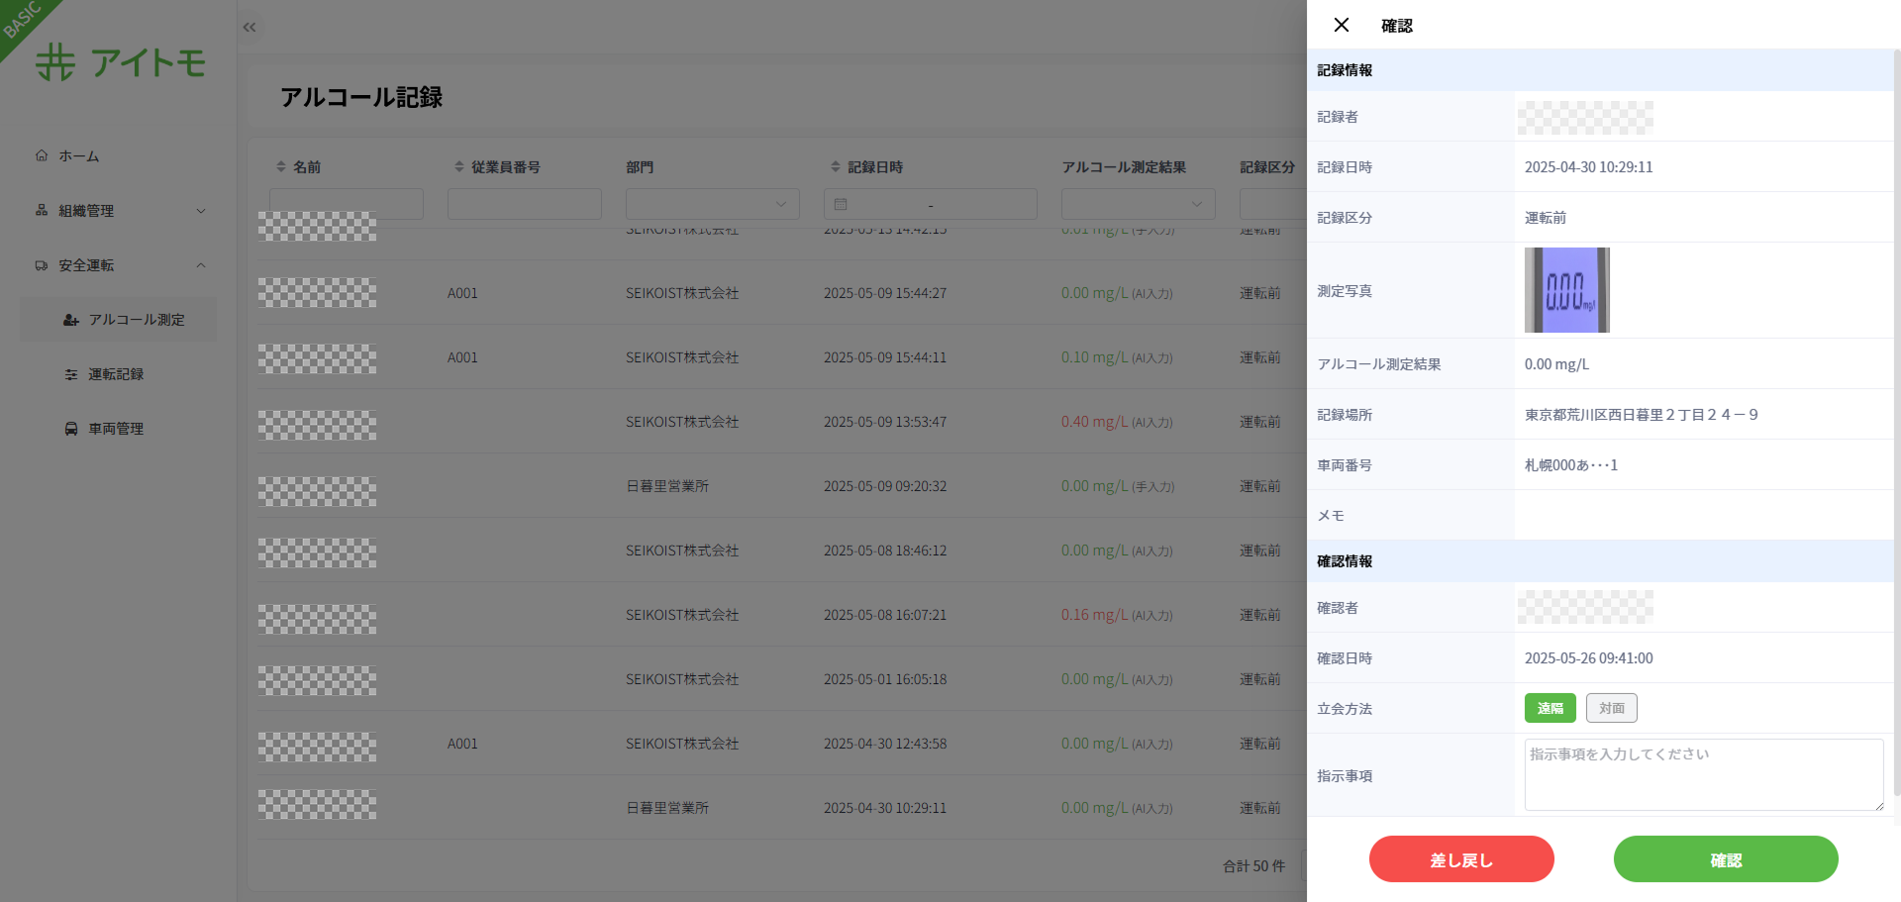1901x902 pixels.
Task: Collapse the sidebar with the double chevron icon
Action: pyautogui.click(x=250, y=28)
